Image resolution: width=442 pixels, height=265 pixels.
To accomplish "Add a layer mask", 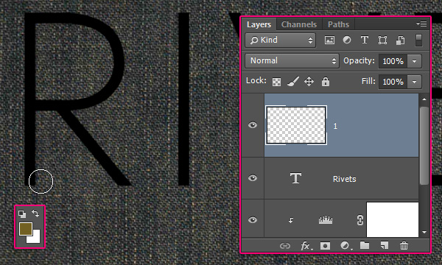I will (325, 246).
